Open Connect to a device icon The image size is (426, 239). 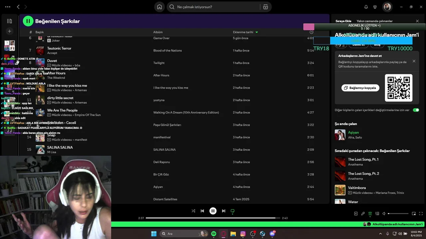coord(377,214)
